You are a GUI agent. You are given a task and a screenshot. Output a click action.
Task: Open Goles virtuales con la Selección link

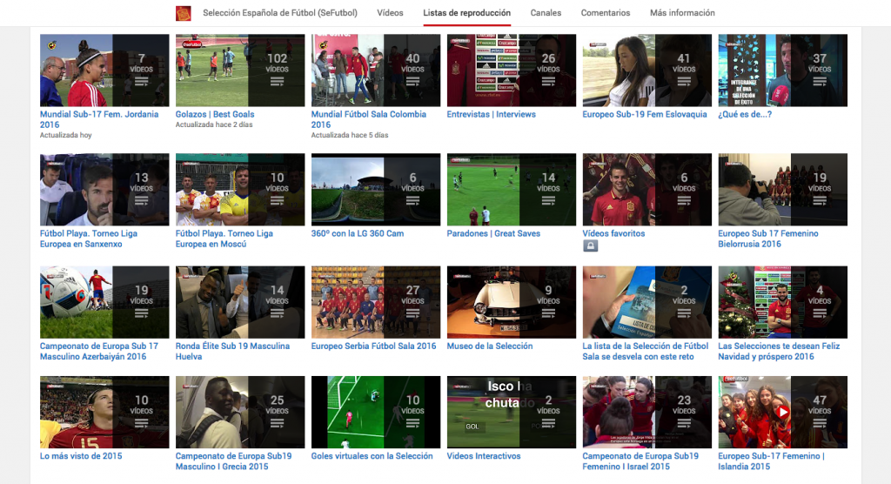tap(372, 456)
